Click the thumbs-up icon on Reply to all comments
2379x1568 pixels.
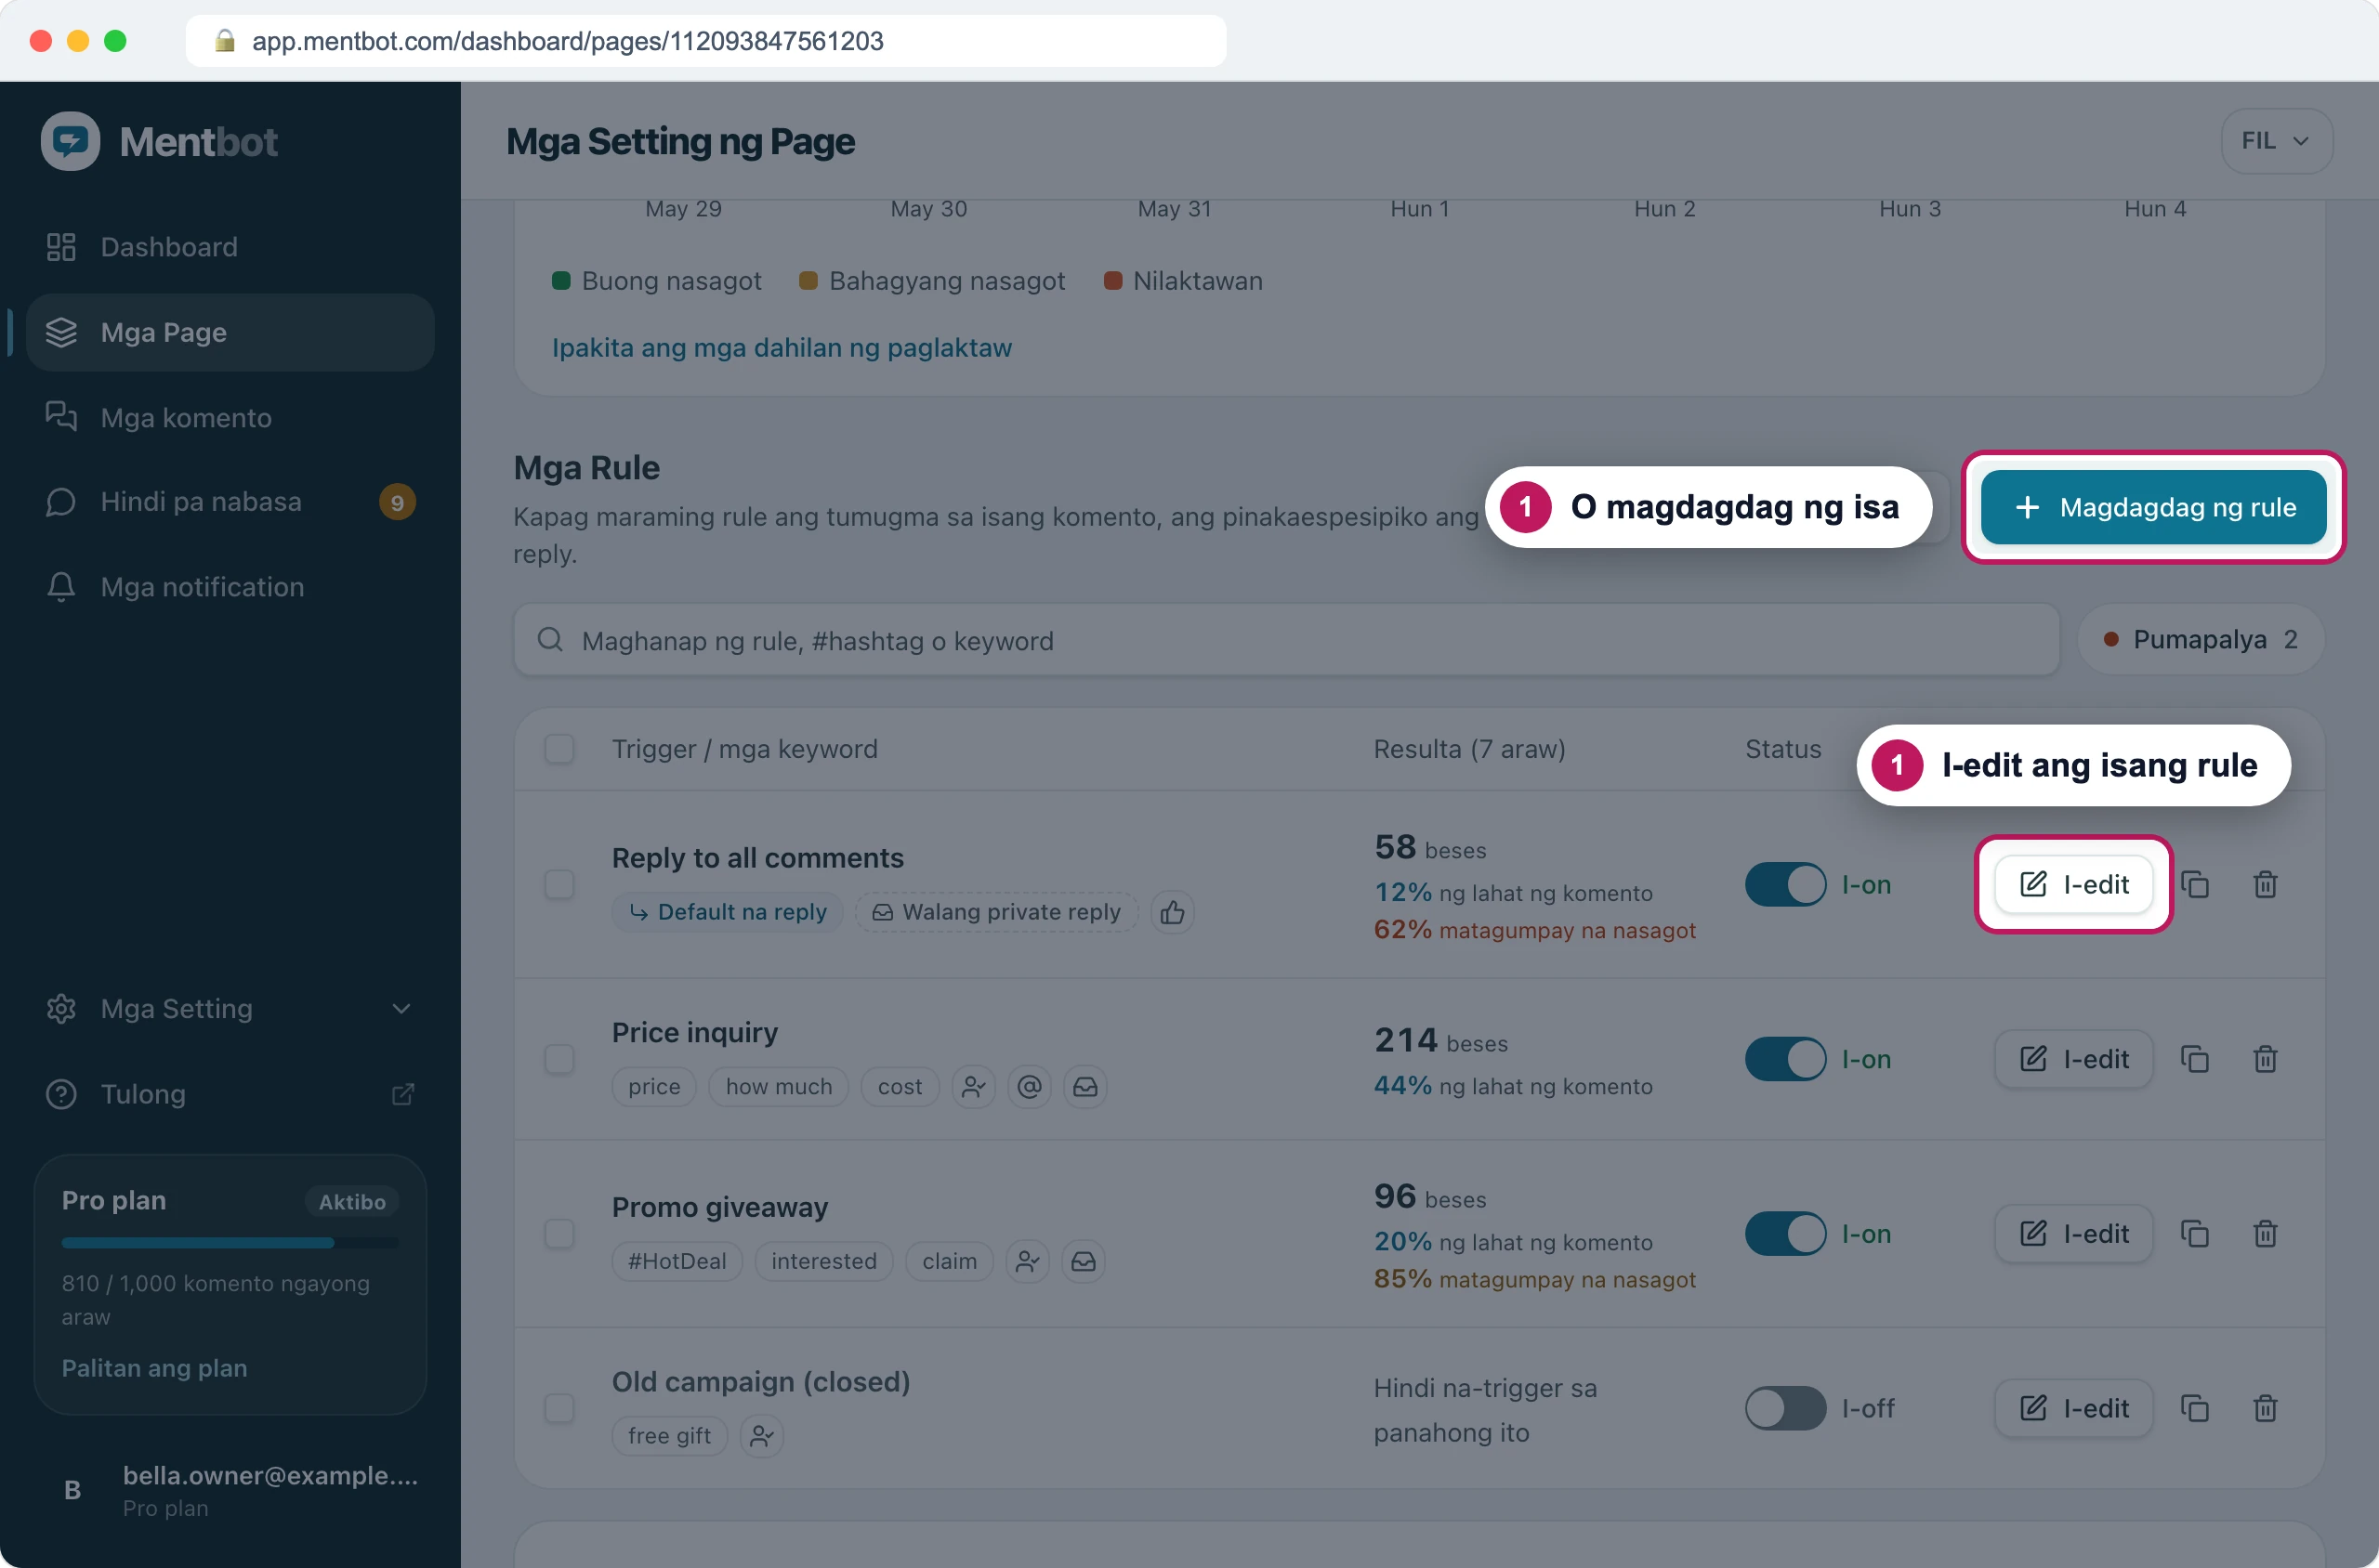tap(1173, 912)
